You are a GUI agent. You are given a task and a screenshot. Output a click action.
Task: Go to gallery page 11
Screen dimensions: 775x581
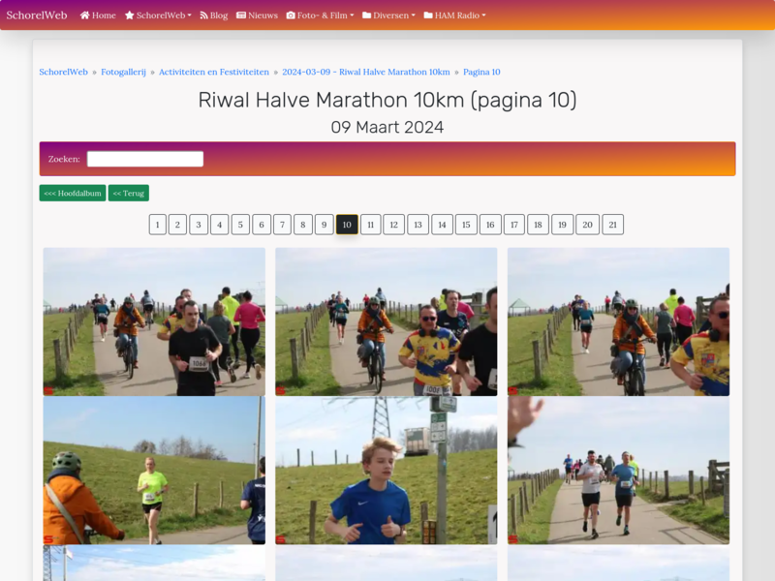point(371,225)
